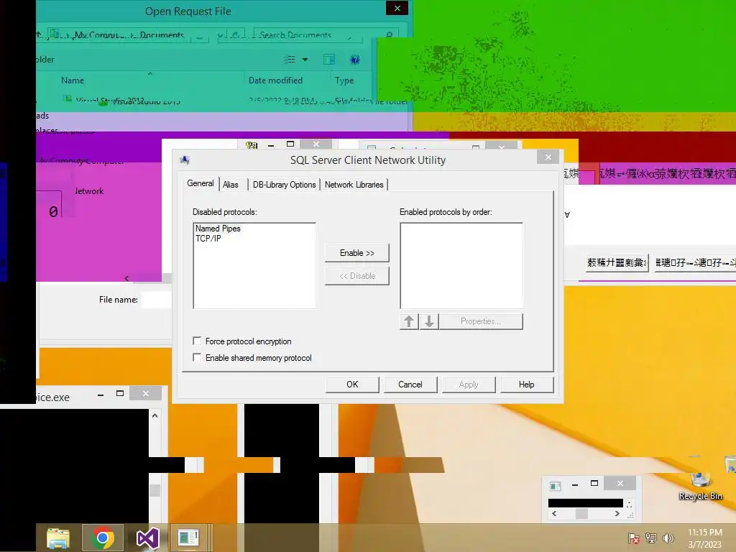Select TCP/IP in Disabled protocols list
This screenshot has height=552, width=736.
click(208, 239)
